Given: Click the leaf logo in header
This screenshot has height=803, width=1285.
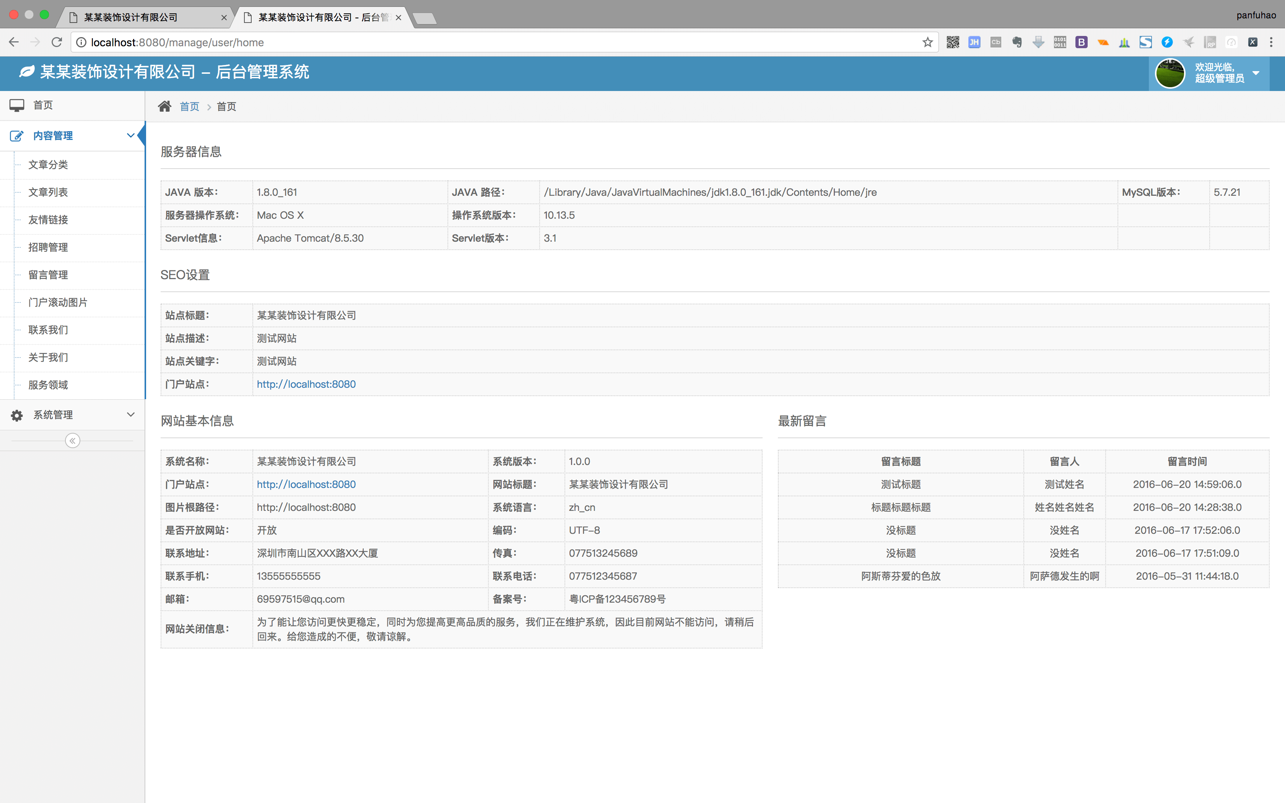Looking at the screenshot, I should click(26, 72).
